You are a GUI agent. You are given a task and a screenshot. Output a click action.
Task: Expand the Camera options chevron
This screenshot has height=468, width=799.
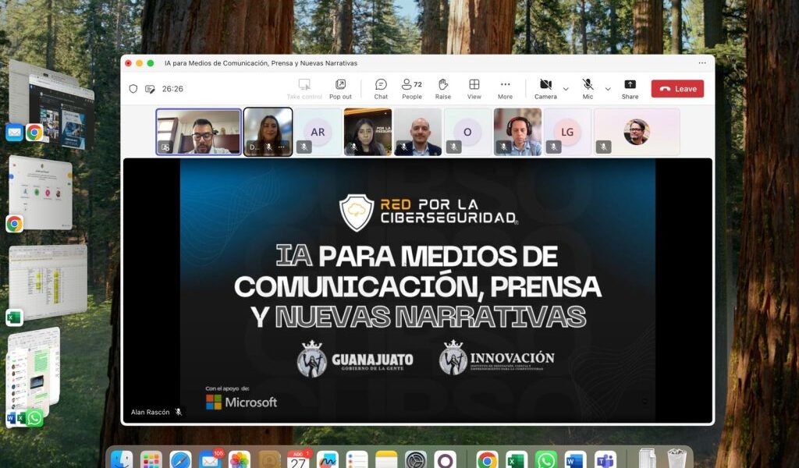(x=566, y=89)
